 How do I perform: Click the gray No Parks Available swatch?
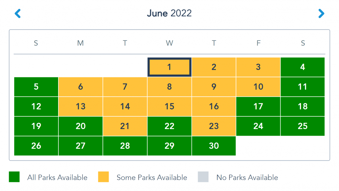203,177
